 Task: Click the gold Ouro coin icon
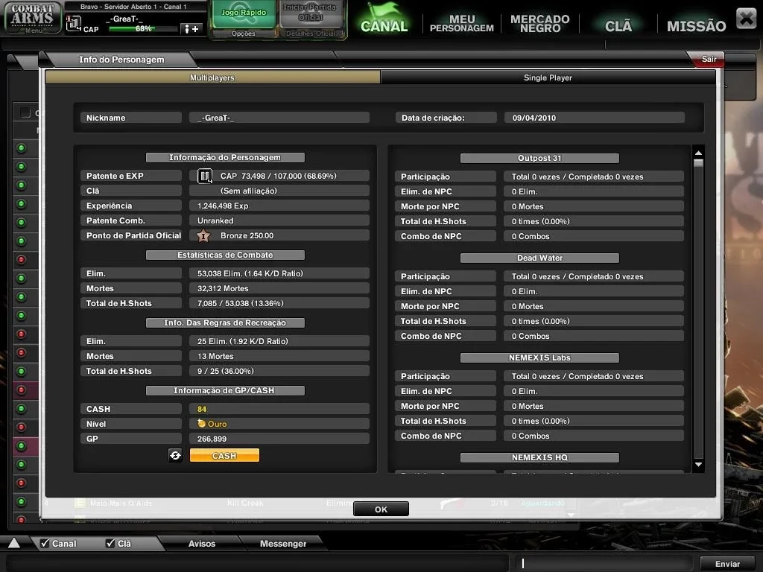coord(201,424)
